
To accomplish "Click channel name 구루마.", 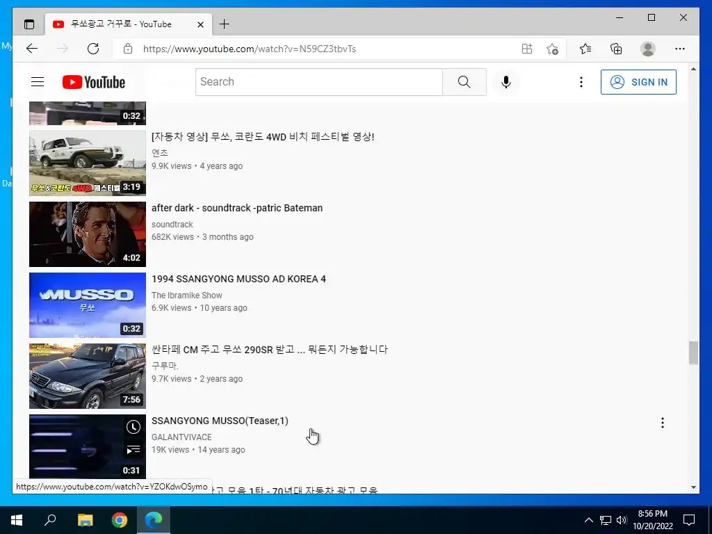I will (165, 366).
